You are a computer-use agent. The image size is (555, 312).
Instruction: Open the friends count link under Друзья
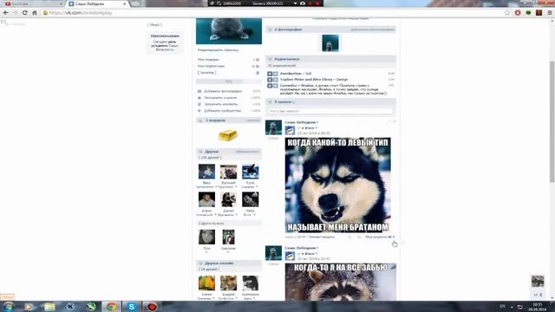pyautogui.click(x=210, y=158)
